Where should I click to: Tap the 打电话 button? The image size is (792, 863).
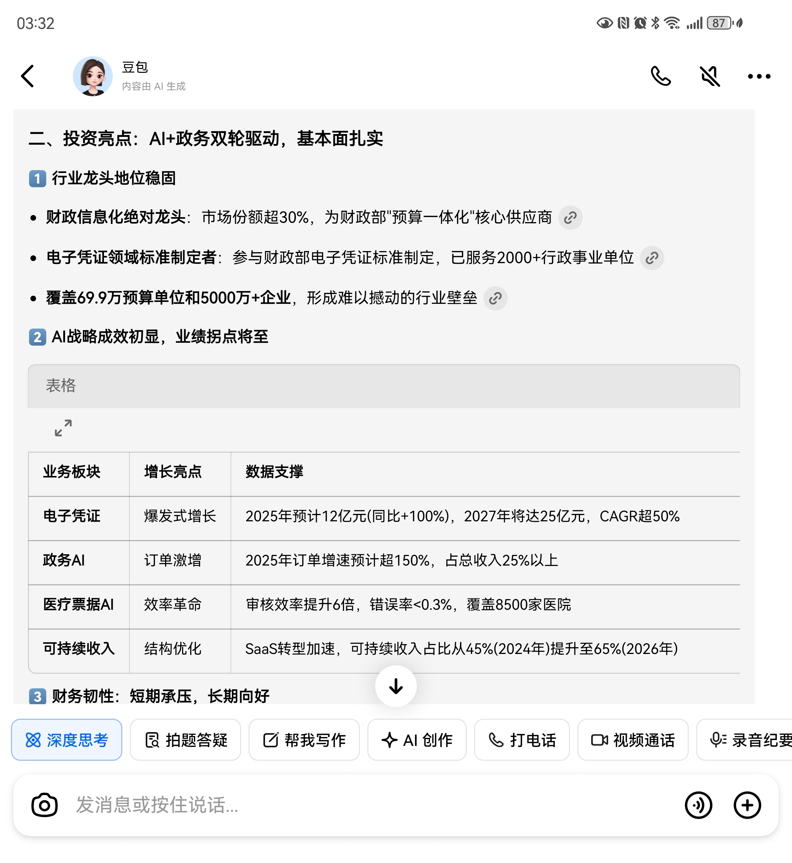point(522,740)
